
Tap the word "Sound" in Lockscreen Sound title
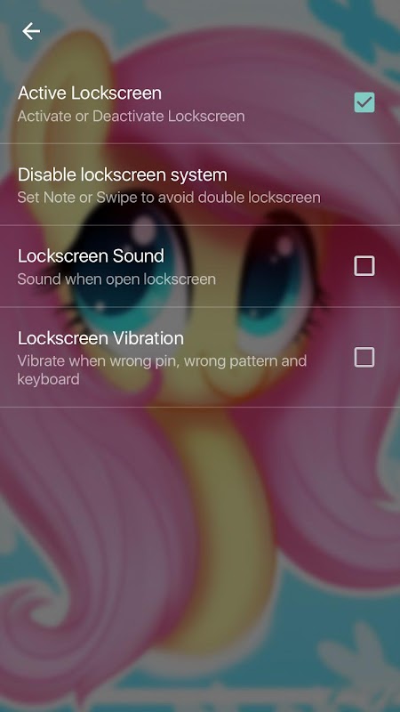point(139,256)
